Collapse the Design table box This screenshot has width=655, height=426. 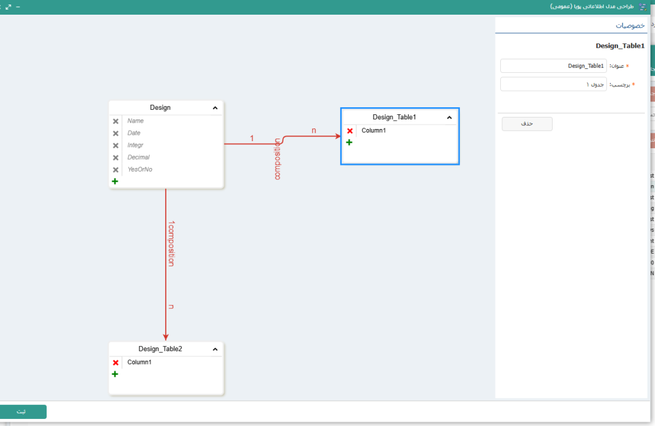tap(215, 108)
